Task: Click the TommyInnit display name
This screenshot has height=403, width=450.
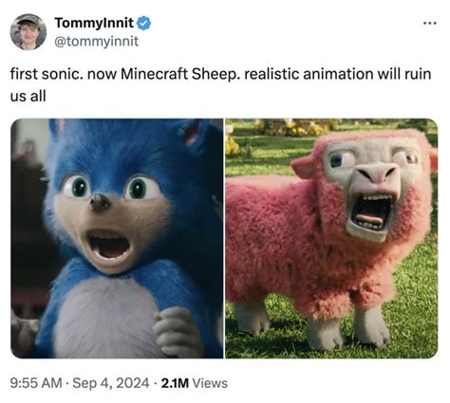Action: click(94, 23)
